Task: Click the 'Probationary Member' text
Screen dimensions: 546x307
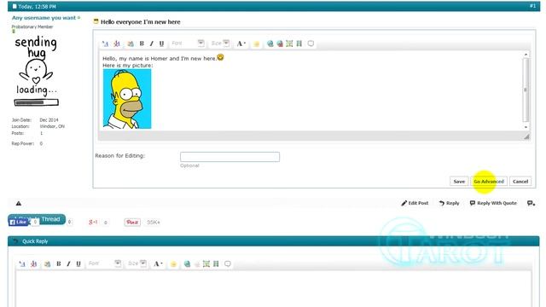Action: [32, 26]
